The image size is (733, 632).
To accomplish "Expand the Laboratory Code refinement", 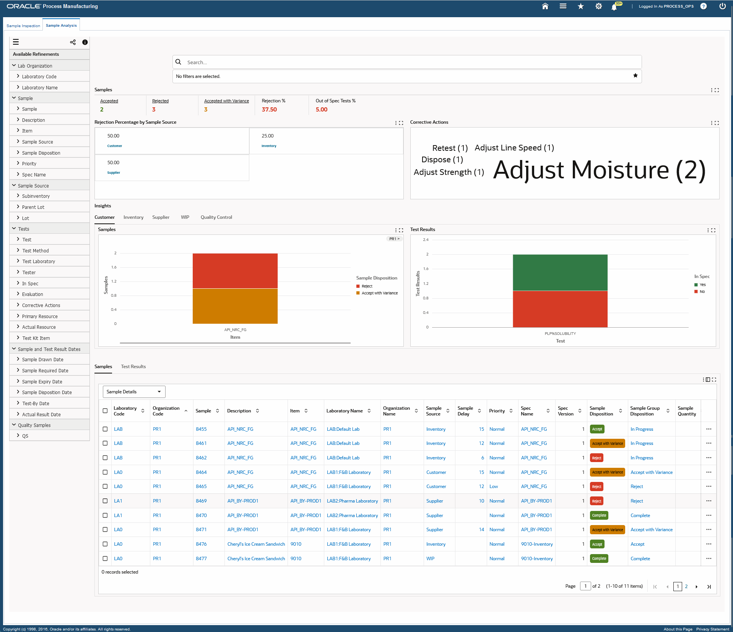I will [x=18, y=76].
